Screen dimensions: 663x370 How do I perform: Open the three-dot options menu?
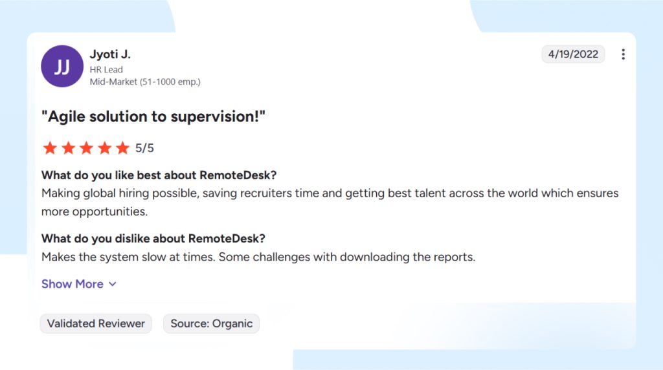click(623, 54)
